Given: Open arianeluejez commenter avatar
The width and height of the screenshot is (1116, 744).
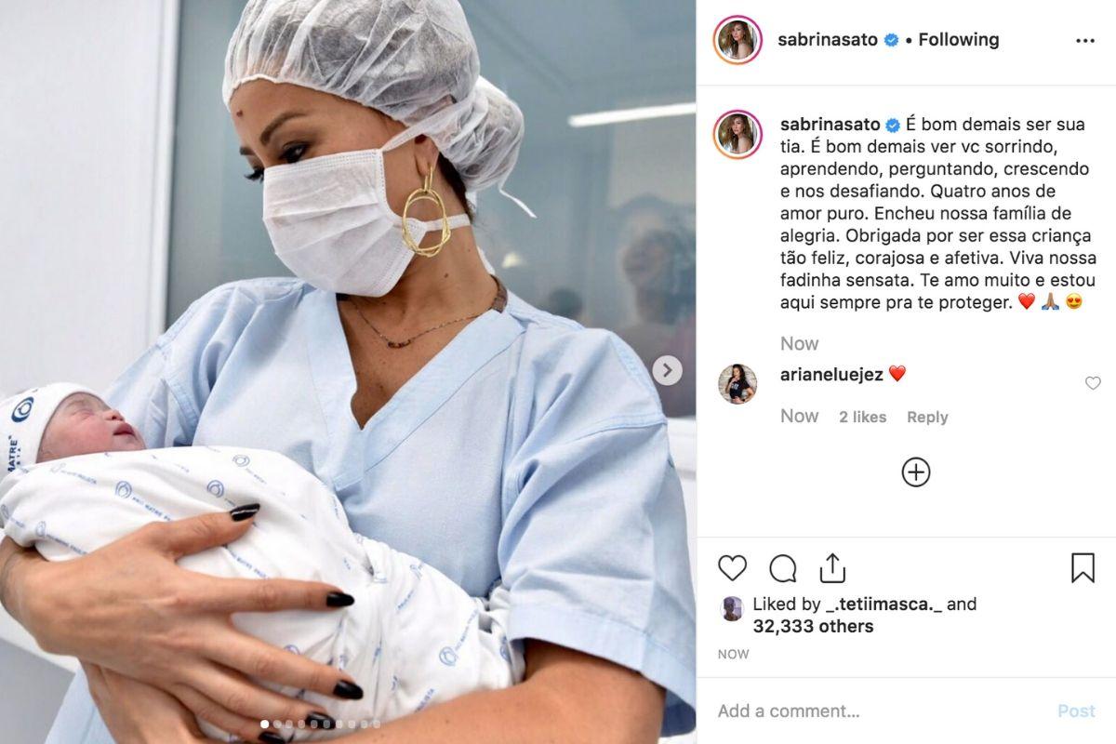Looking at the screenshot, I should click(737, 383).
